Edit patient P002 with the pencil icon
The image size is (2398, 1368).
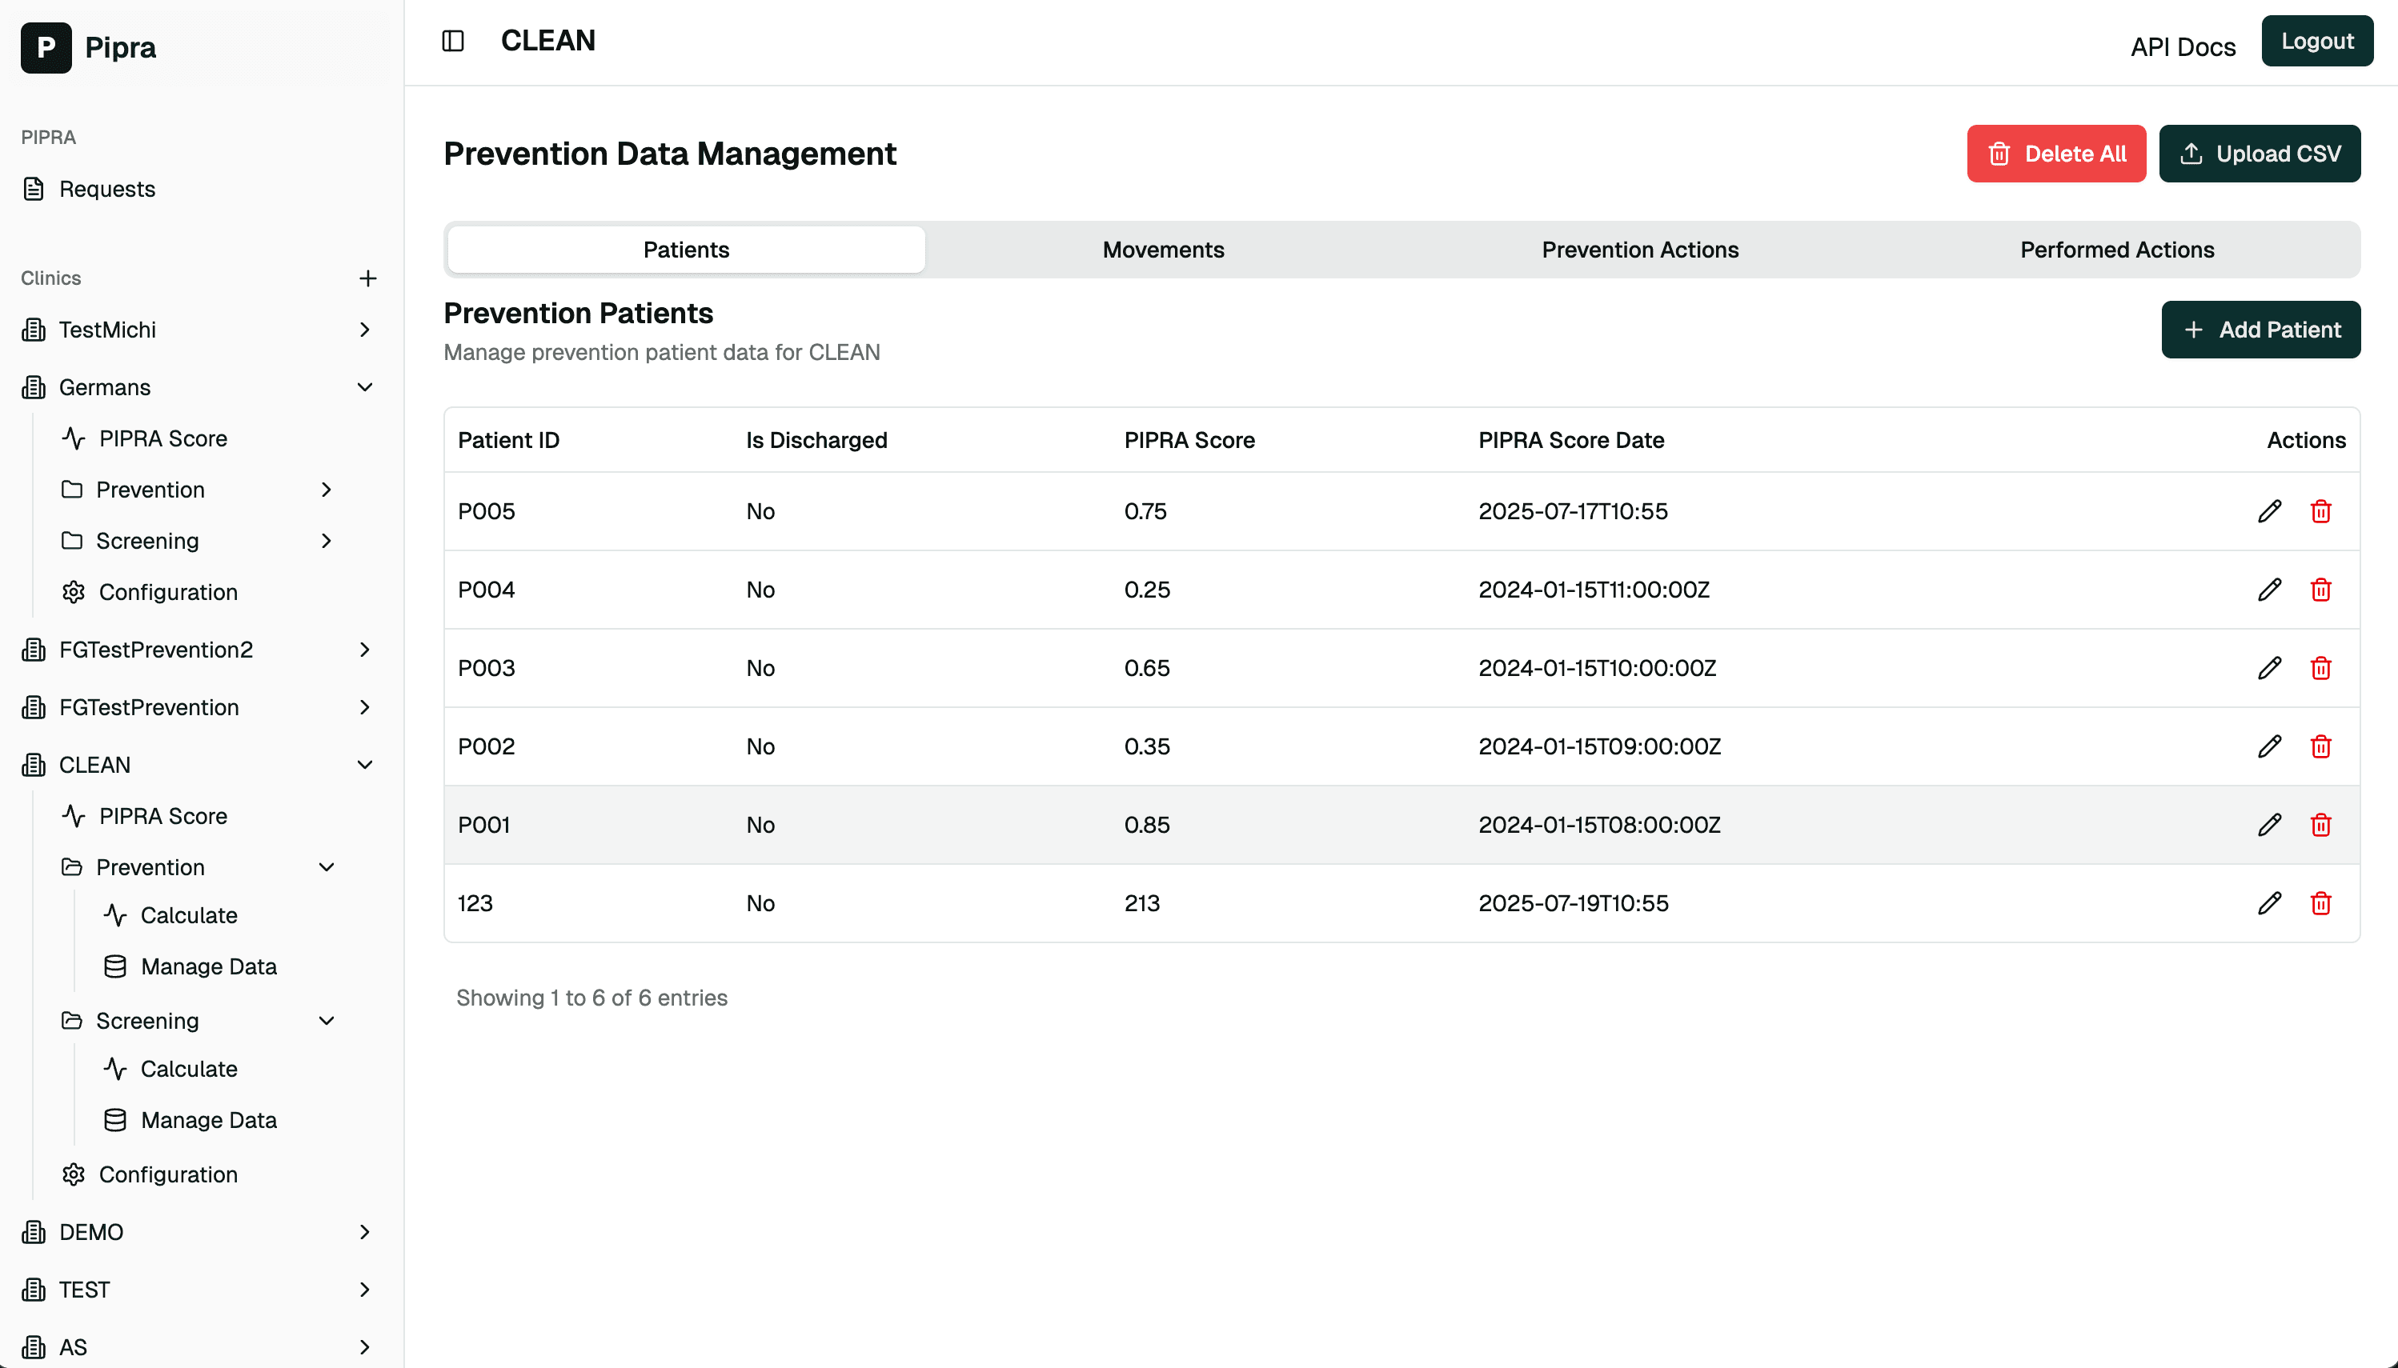coord(2269,747)
